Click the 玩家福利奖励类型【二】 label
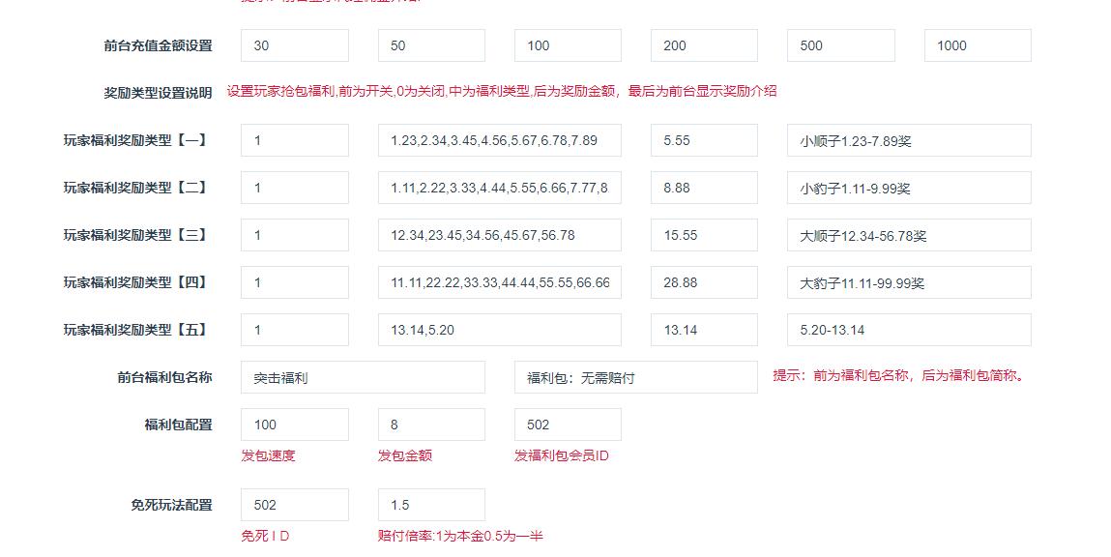Image resolution: width=1111 pixels, height=557 pixels. point(137,188)
